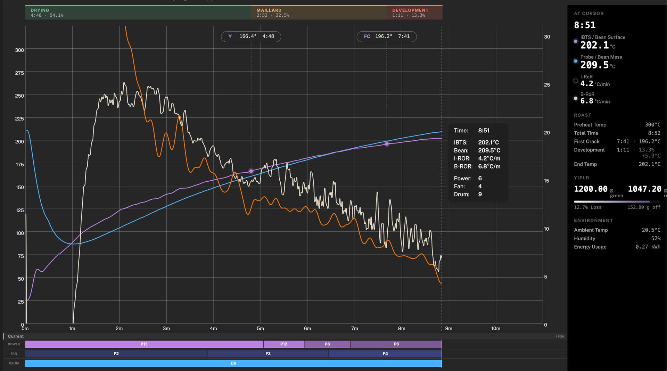Click the ROAST section heading
Viewport: 667px width, 371px height.
coord(583,115)
